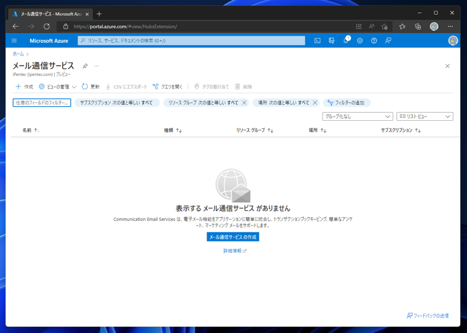Click フィードバックの送信 link
Image resolution: width=467 pixels, height=333 pixels.
pos(428,315)
